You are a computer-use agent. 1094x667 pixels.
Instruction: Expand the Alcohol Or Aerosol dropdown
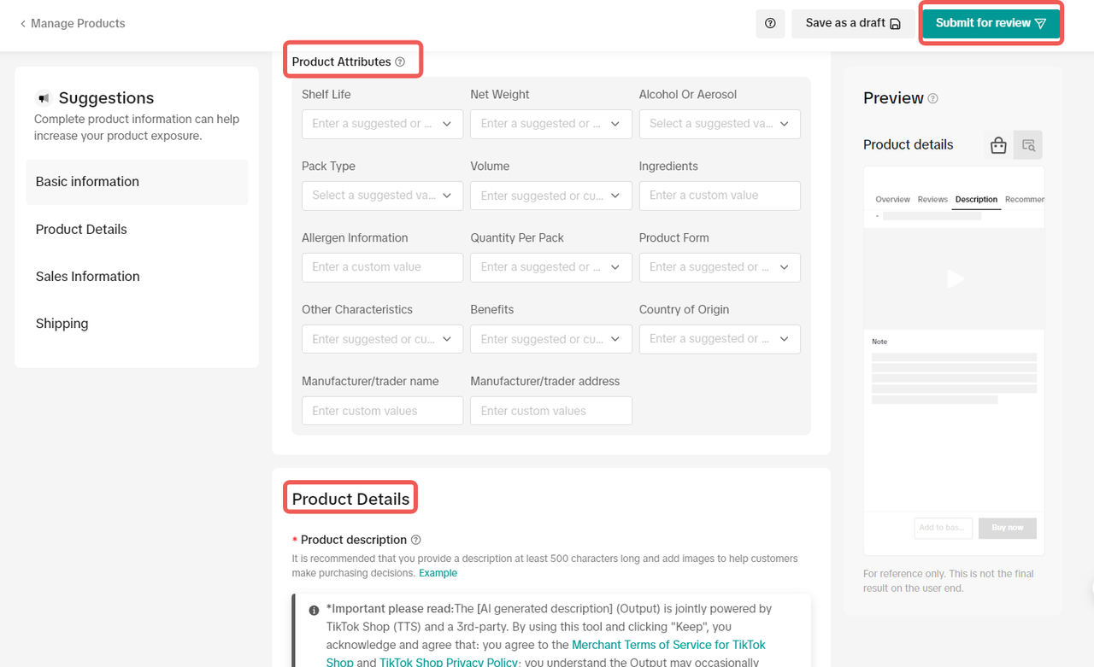coord(720,124)
